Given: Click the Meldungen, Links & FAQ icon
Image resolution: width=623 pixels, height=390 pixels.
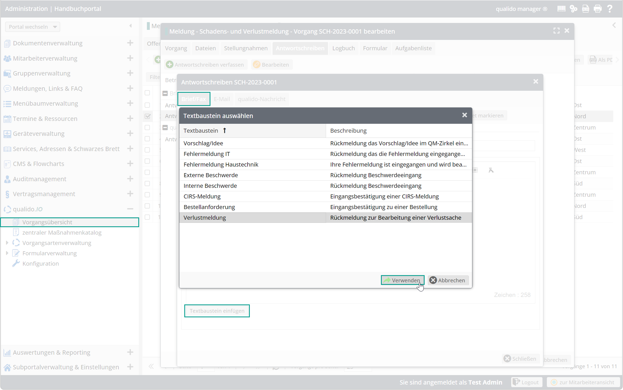Looking at the screenshot, I should [x=7, y=88].
